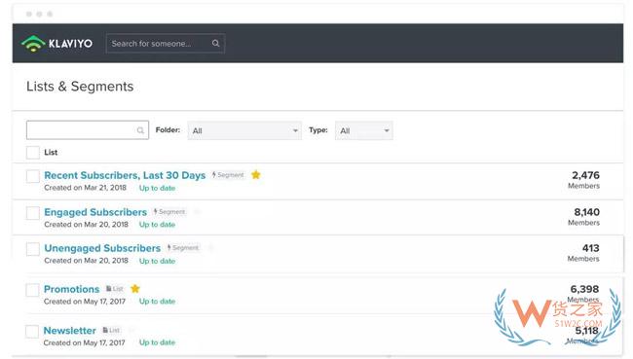Click Segment tag on Engaged Subscribers row
The height and width of the screenshot is (359, 633).
169,211
